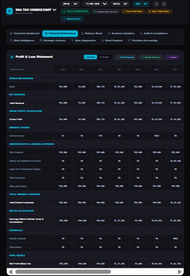Viewport: 190px width, 276px height.
Task: Open the Financial Performance tab
Action: tap(60, 33)
